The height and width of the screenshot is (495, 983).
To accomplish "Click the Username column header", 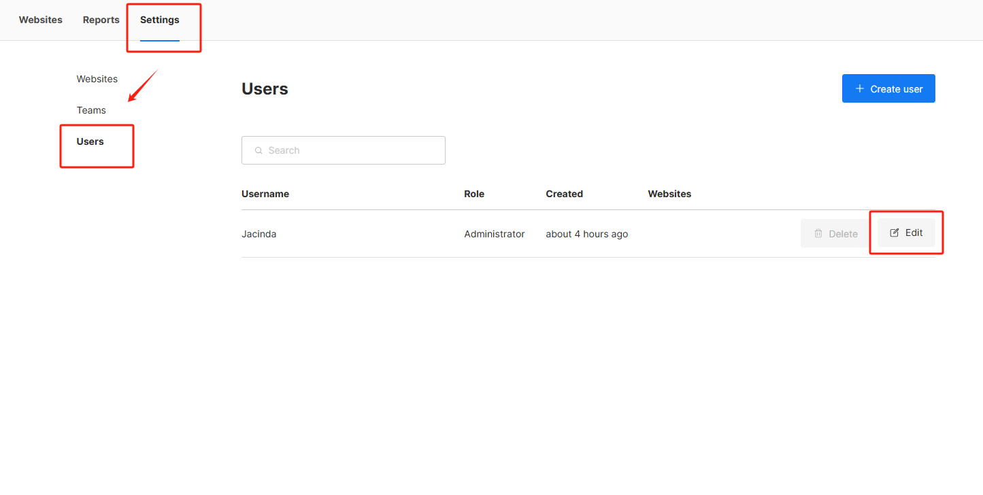I will click(x=265, y=194).
